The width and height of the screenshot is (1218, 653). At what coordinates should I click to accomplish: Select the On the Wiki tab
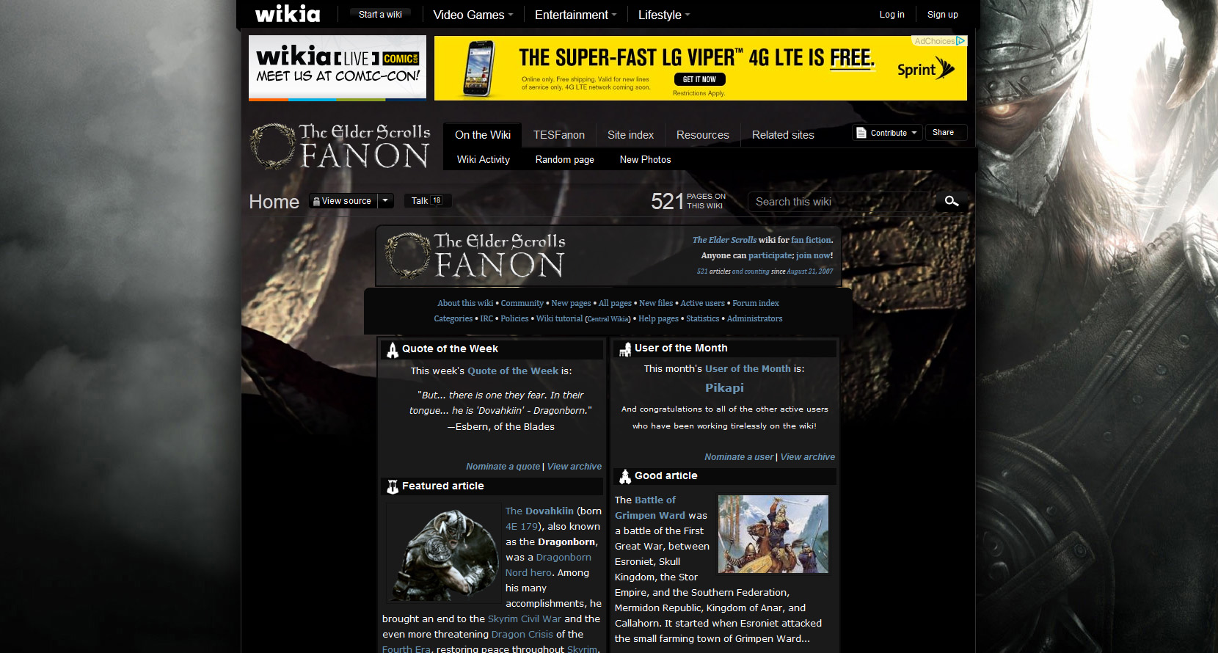[483, 135]
